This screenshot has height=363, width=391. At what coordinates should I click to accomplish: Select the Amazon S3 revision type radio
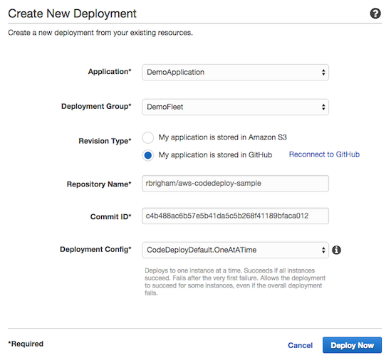[x=148, y=137]
